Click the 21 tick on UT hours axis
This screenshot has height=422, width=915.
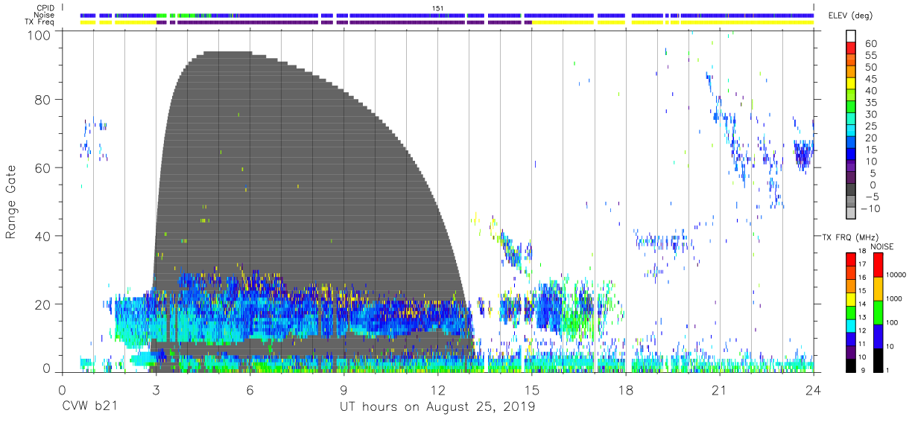719,389
